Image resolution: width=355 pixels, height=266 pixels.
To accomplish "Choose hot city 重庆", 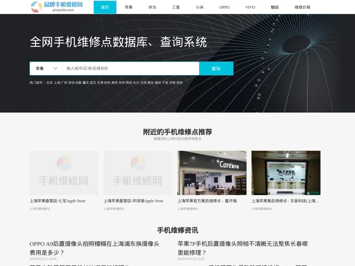I will 86,83.
